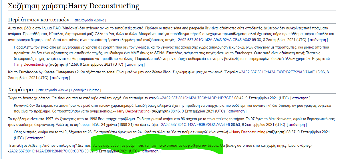Click 'επεξεργασία κώδικα' beside the 'Χειρότερα' heading
The height and width of the screenshot is (159, 338).
[53, 90]
